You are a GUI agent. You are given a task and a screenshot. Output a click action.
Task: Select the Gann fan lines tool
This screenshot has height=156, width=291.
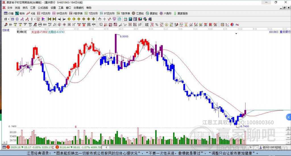tap(106, 25)
